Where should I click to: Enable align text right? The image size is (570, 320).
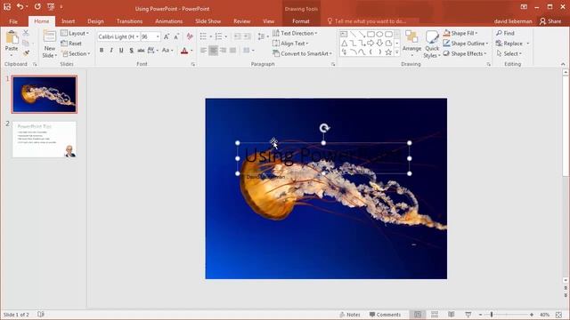[x=224, y=50]
